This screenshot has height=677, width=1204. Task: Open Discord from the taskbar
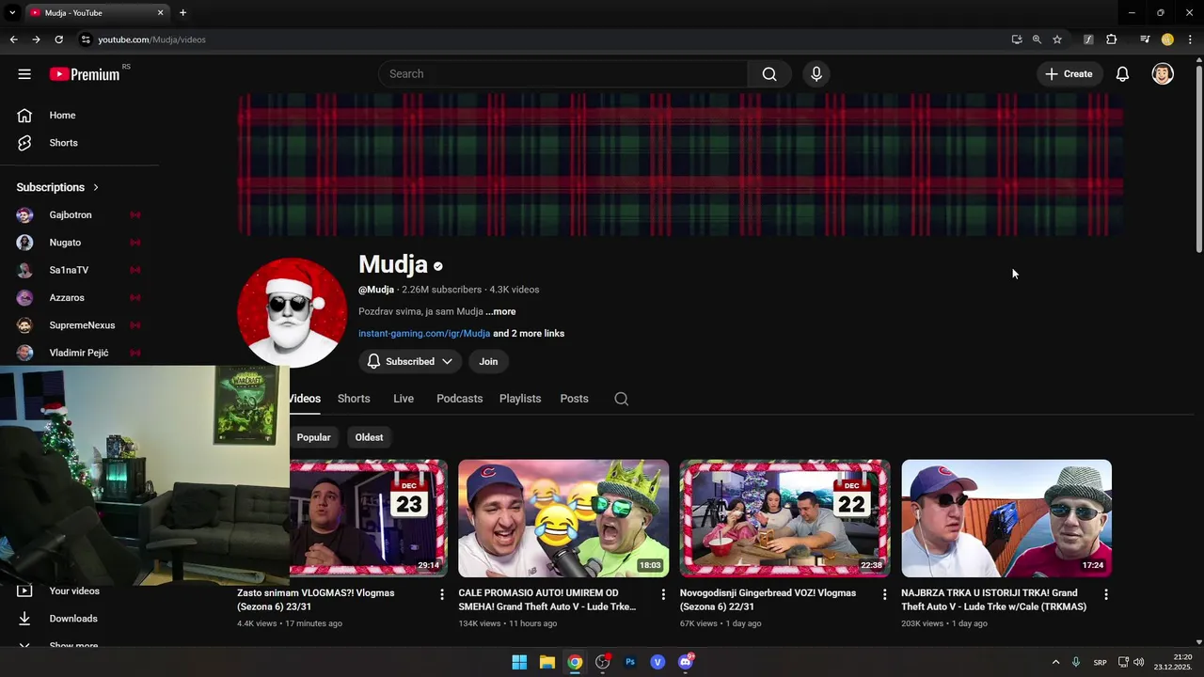point(686,662)
